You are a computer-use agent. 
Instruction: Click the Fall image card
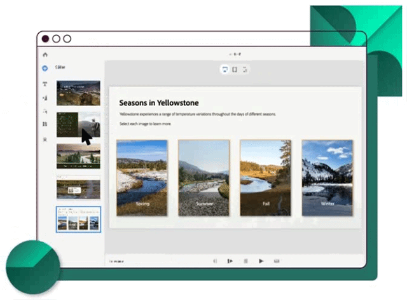pos(266,178)
